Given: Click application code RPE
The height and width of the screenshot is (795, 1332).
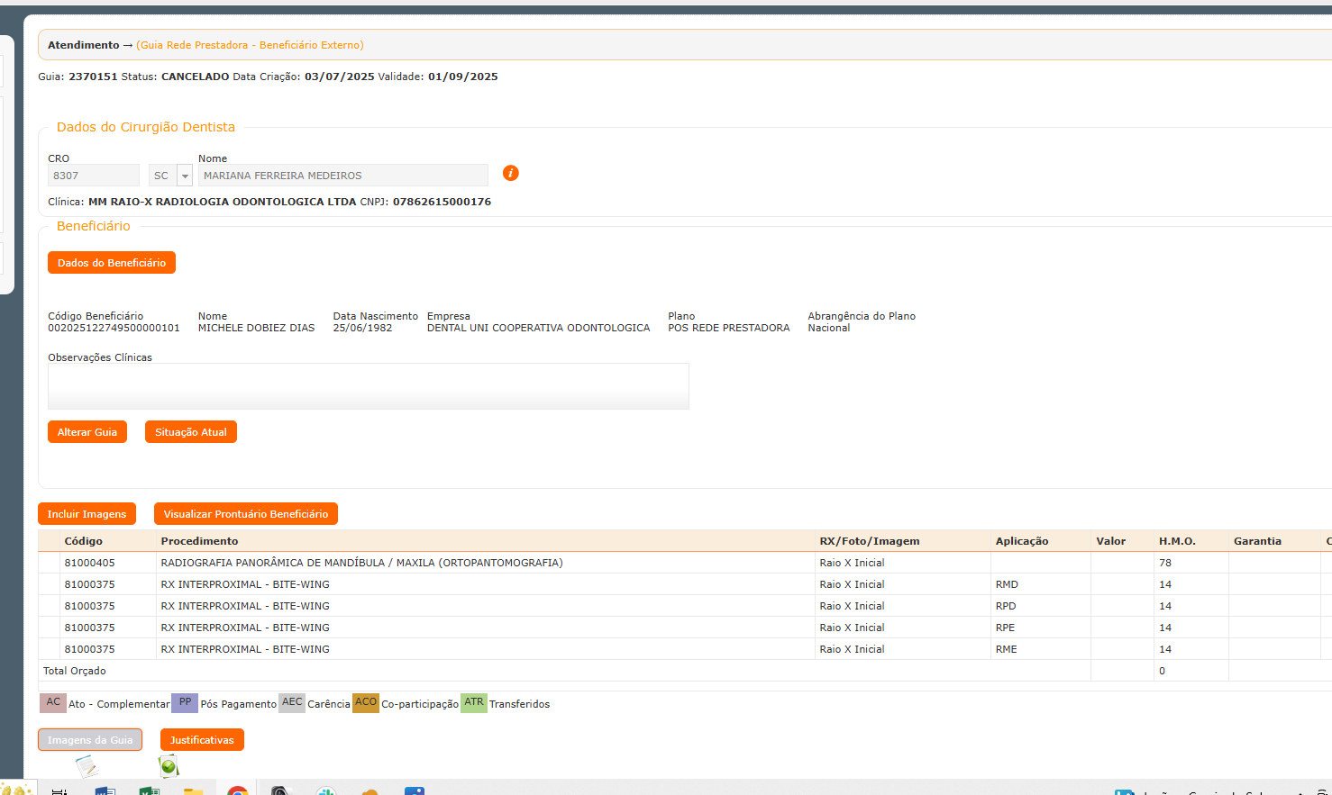Looking at the screenshot, I should click(x=1005, y=628).
